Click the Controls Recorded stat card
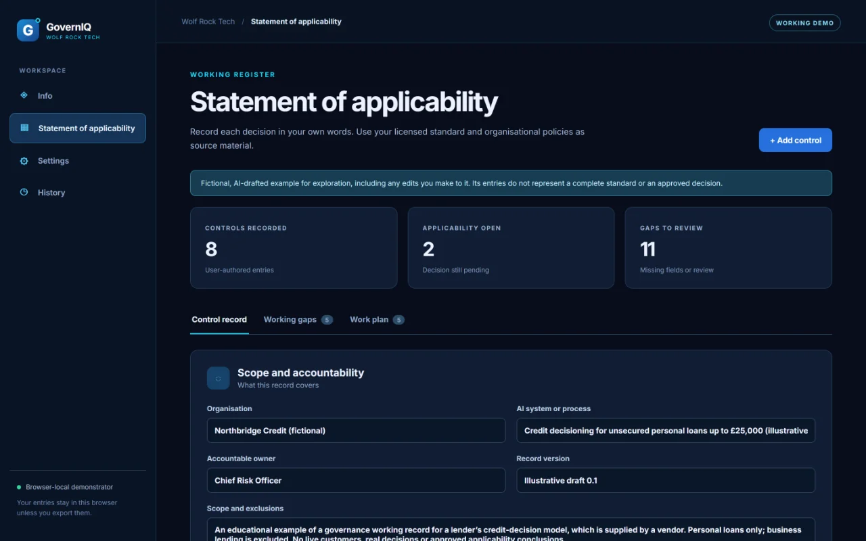Viewport: 866px width, 541px height. click(x=294, y=248)
